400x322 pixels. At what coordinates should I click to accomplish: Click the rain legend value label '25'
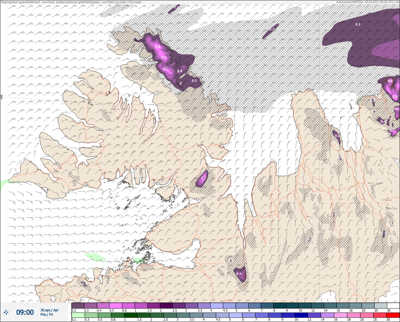pyautogui.click(x=375, y=319)
